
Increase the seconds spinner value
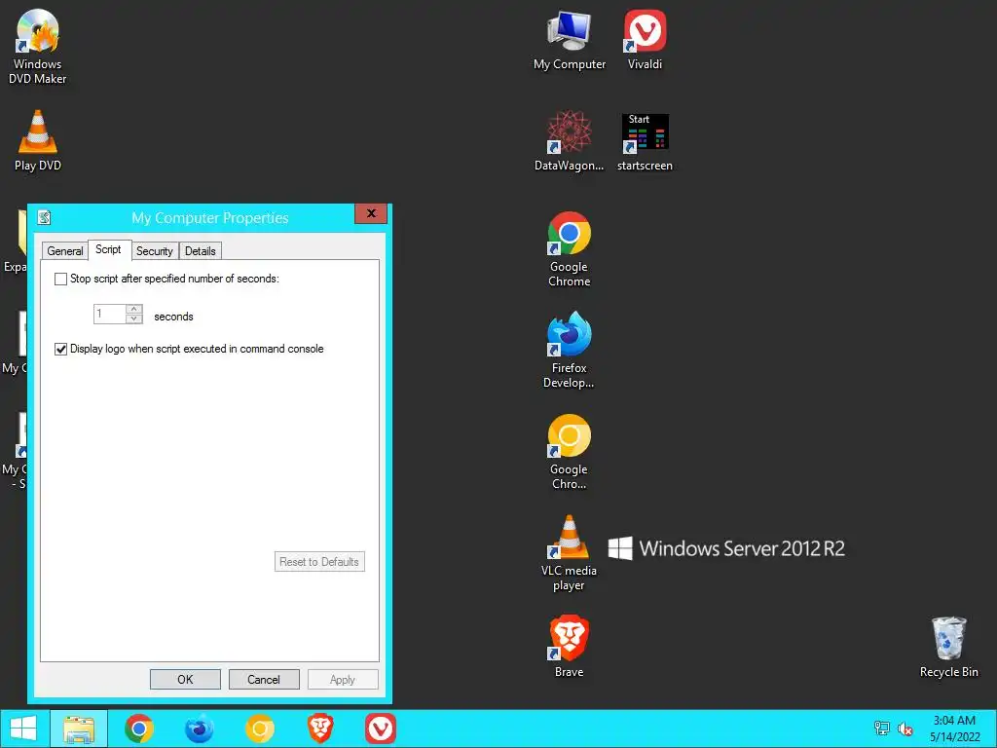[x=134, y=309]
